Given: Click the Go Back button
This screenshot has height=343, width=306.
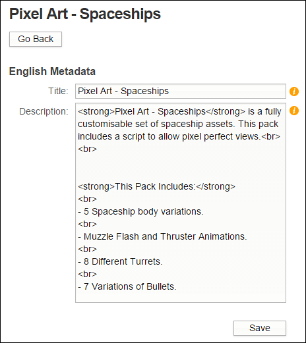Looking at the screenshot, I should click(36, 39).
